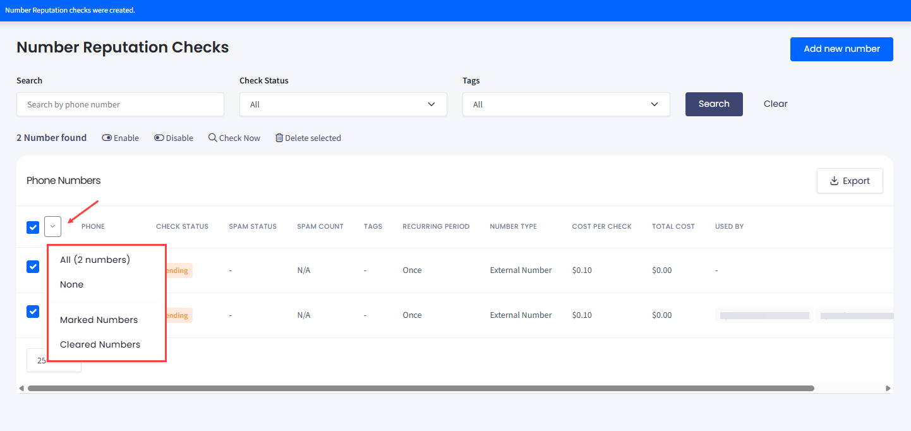Viewport: 911px width, 431px height.
Task: Click the horizontal scrollbar thumb
Action: [x=421, y=388]
